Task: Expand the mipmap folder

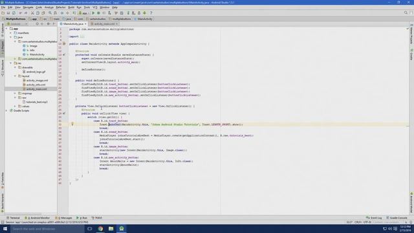Action: tap(15, 93)
